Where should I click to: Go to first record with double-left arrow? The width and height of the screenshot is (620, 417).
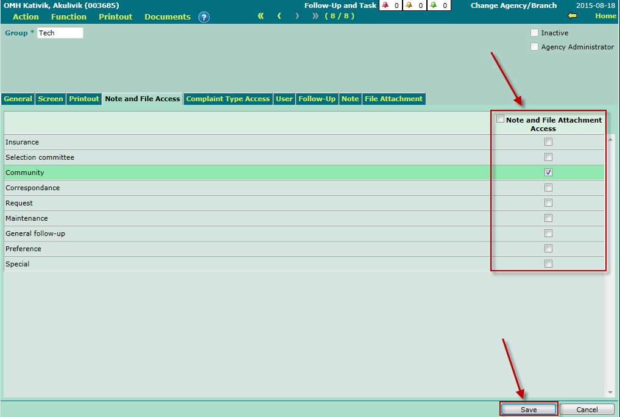click(x=261, y=16)
